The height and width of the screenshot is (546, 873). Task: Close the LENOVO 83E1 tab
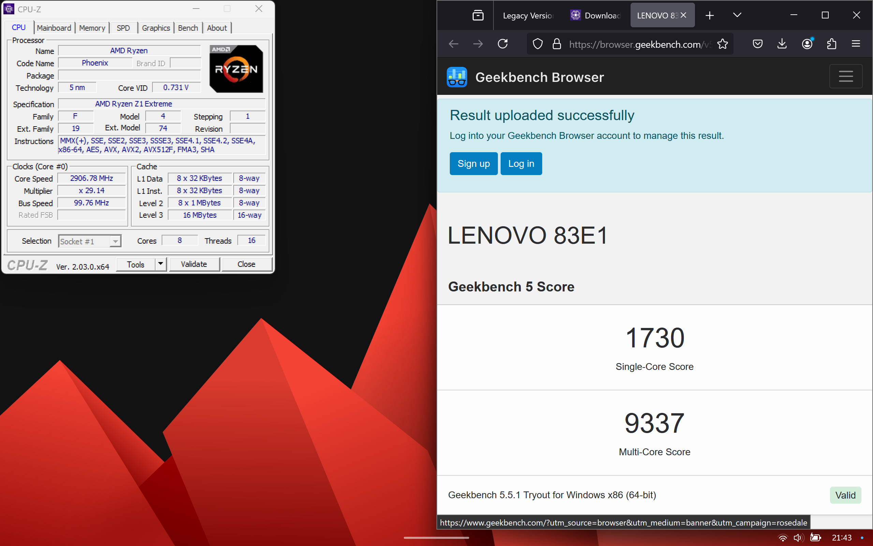(x=683, y=15)
